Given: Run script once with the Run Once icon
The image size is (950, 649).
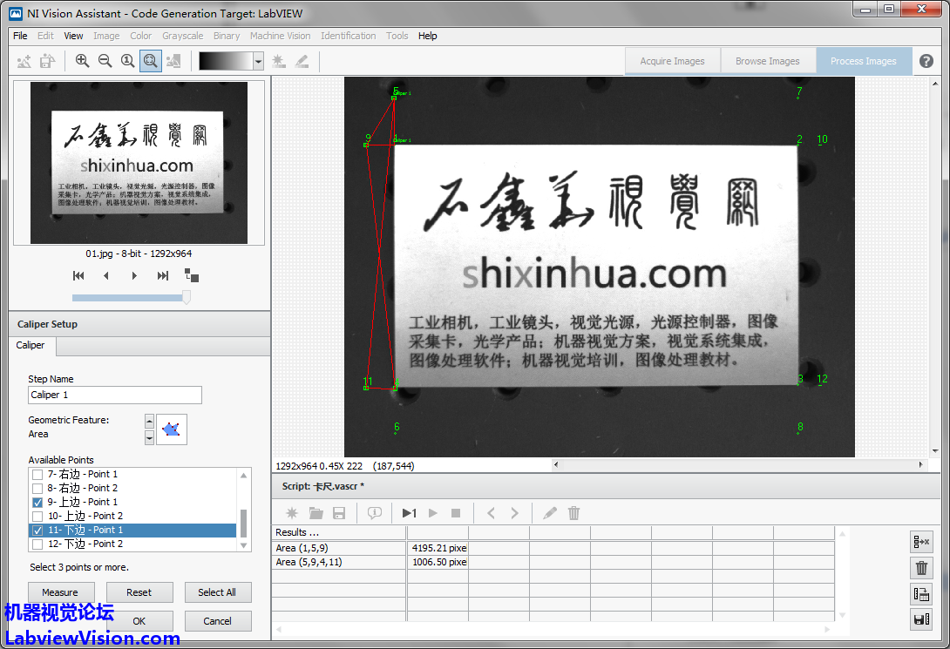Looking at the screenshot, I should (409, 513).
